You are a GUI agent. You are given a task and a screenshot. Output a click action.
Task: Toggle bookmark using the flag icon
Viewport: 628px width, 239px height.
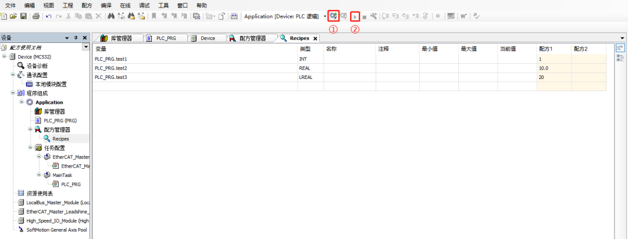[x=154, y=16]
